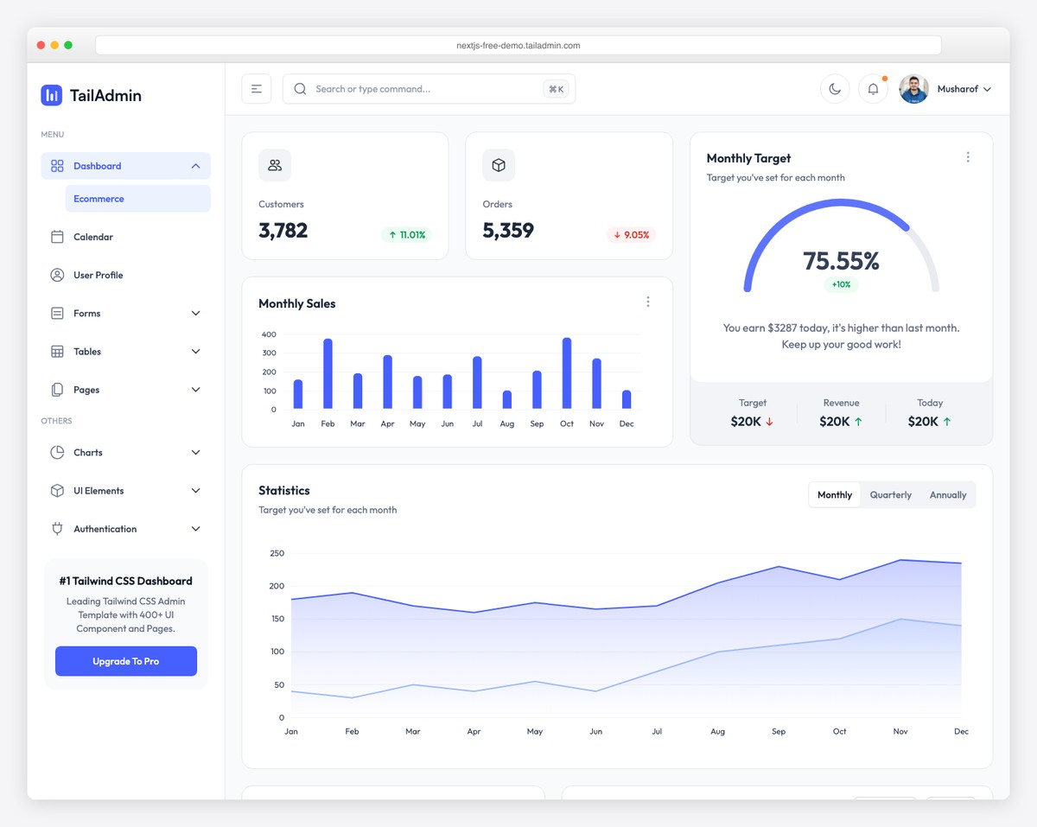Click the Upgrade To Pro button
1037x827 pixels.
125,661
